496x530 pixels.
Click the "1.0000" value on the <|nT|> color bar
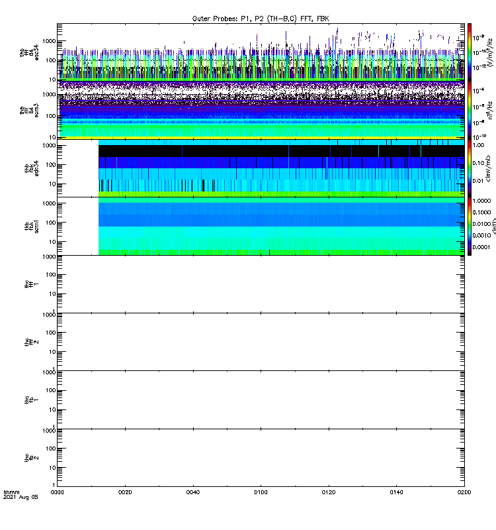click(x=481, y=201)
